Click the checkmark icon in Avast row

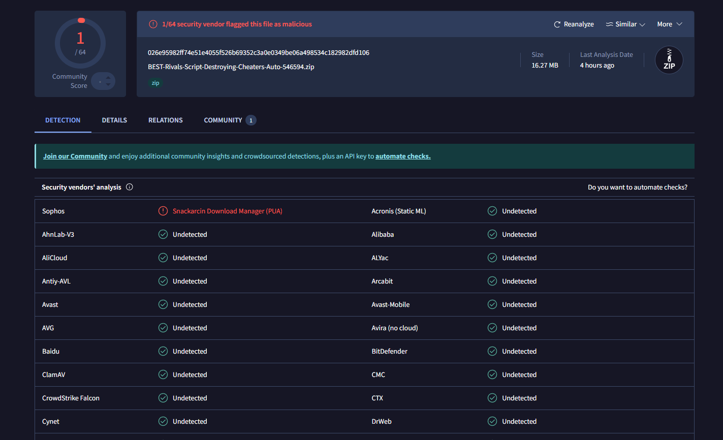[163, 304]
